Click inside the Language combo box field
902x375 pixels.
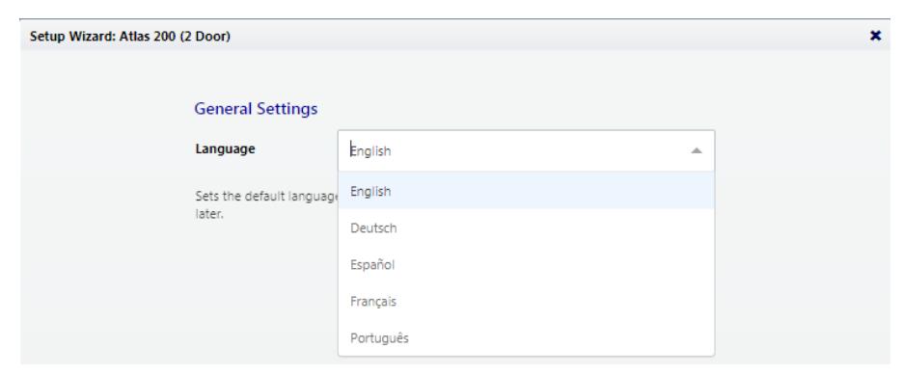526,150
